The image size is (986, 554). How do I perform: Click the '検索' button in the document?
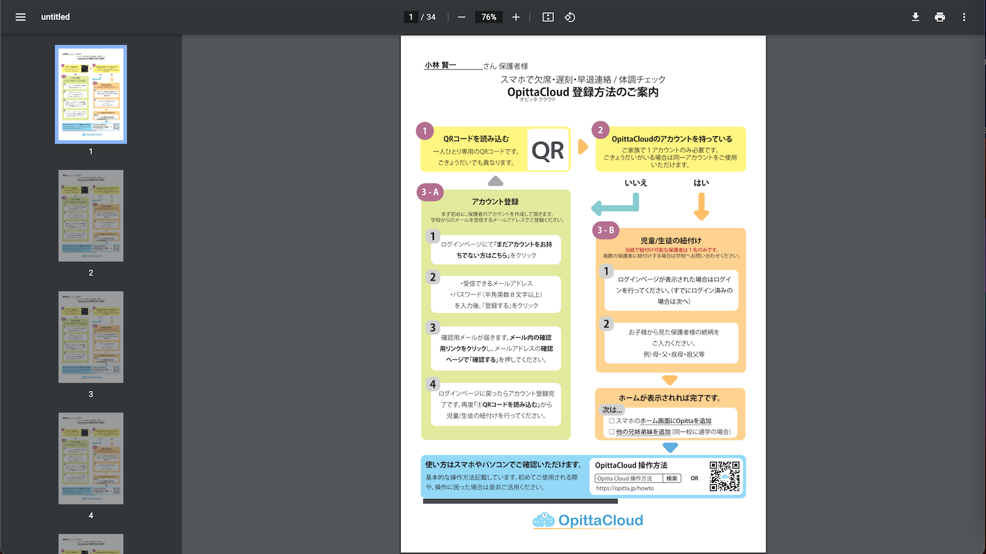coord(672,478)
